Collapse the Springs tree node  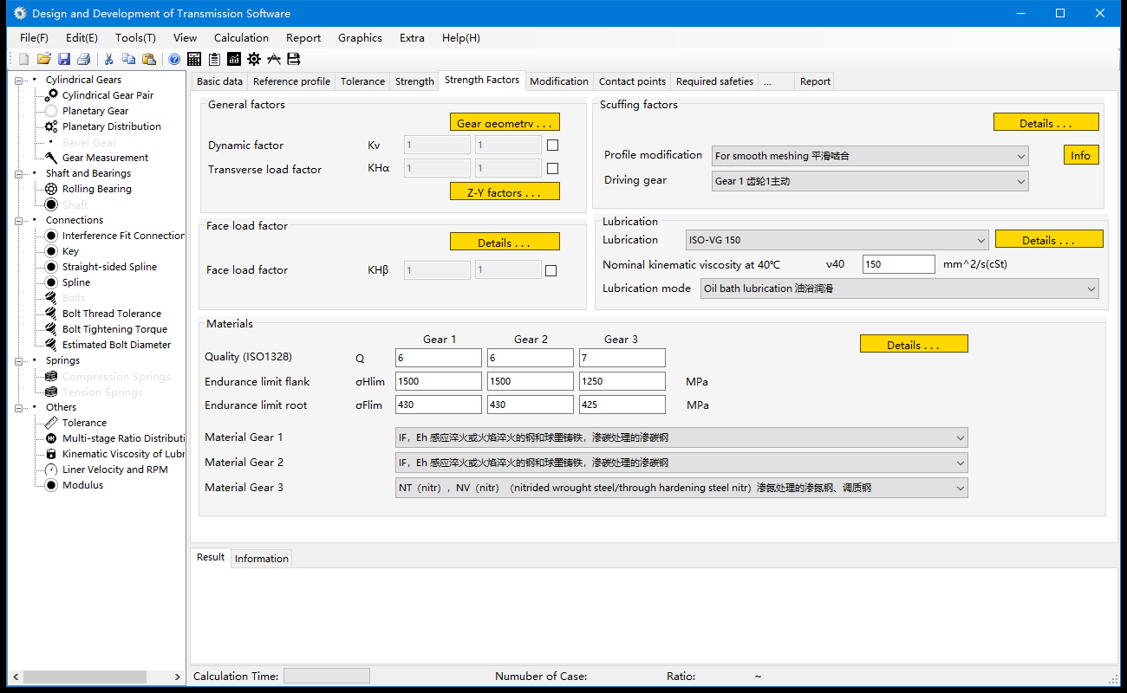pyautogui.click(x=19, y=360)
